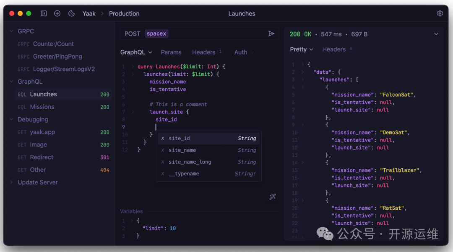Open the Pretty view mode dropdown
Image resolution: width=453 pixels, height=252 pixels.
(x=302, y=49)
